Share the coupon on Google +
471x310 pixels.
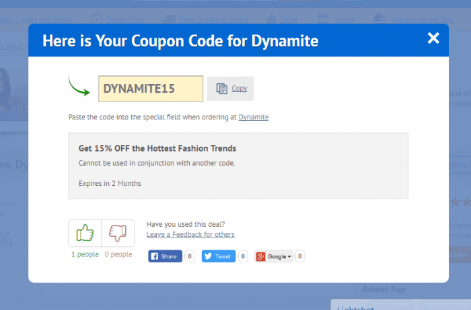pos(273,256)
